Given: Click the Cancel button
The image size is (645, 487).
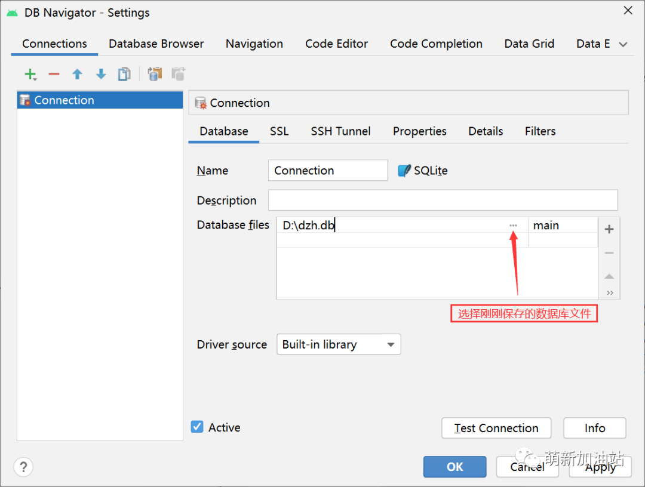Looking at the screenshot, I should point(527,467).
